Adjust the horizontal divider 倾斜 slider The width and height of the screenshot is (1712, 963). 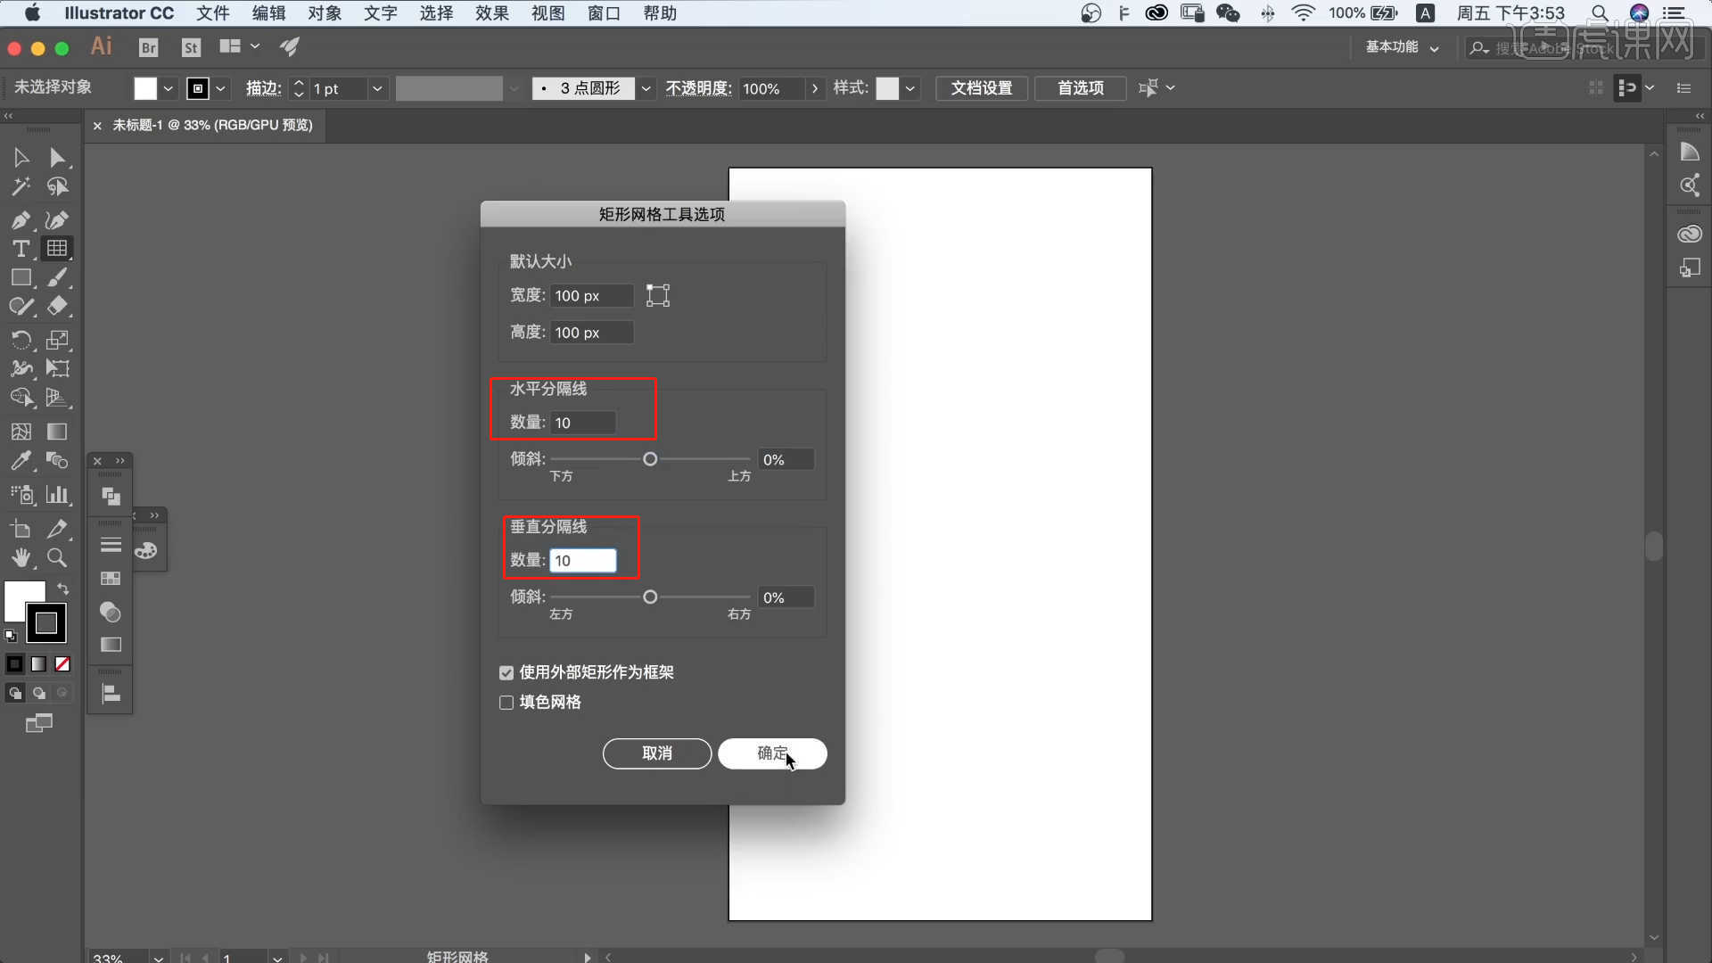650,459
